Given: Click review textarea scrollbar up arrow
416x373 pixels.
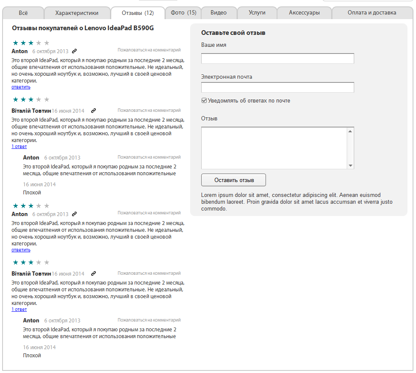Looking at the screenshot, I should 350,131.
